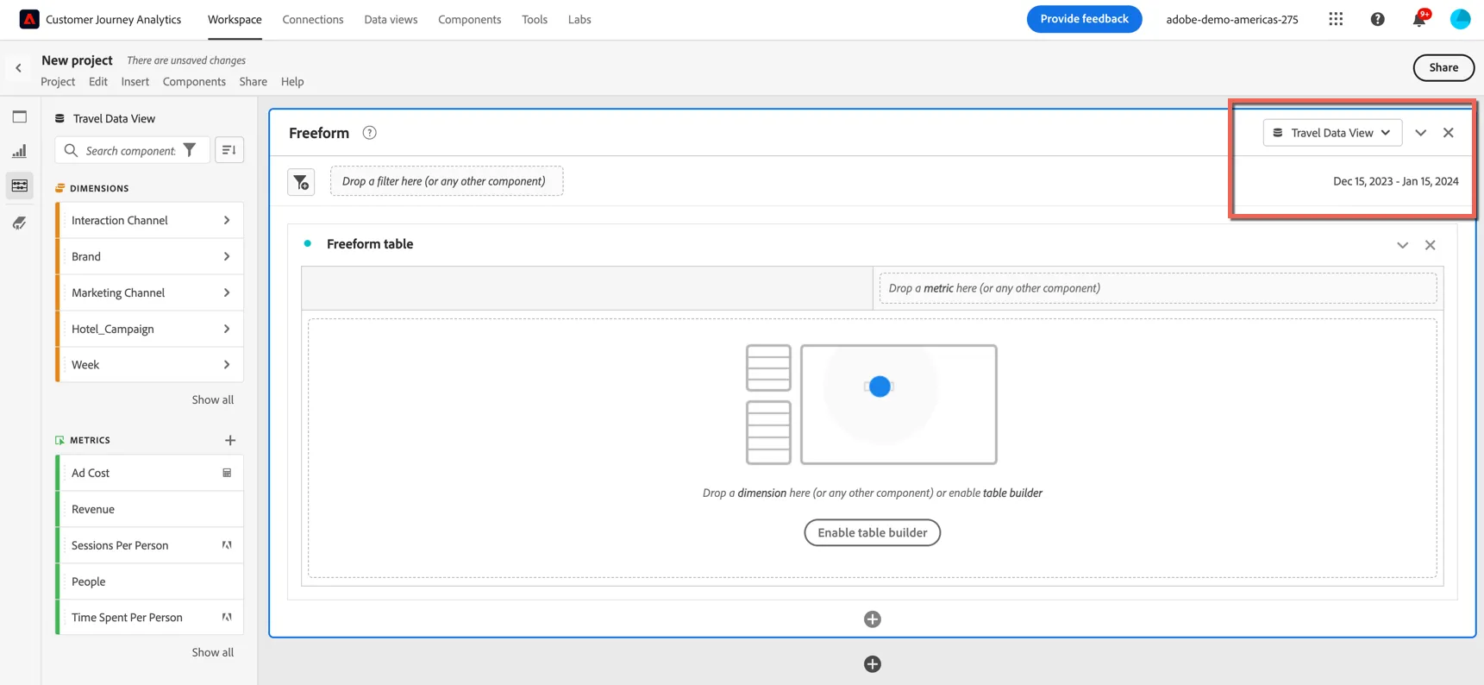
Task: Open the user profile avatar
Action: click(1460, 19)
